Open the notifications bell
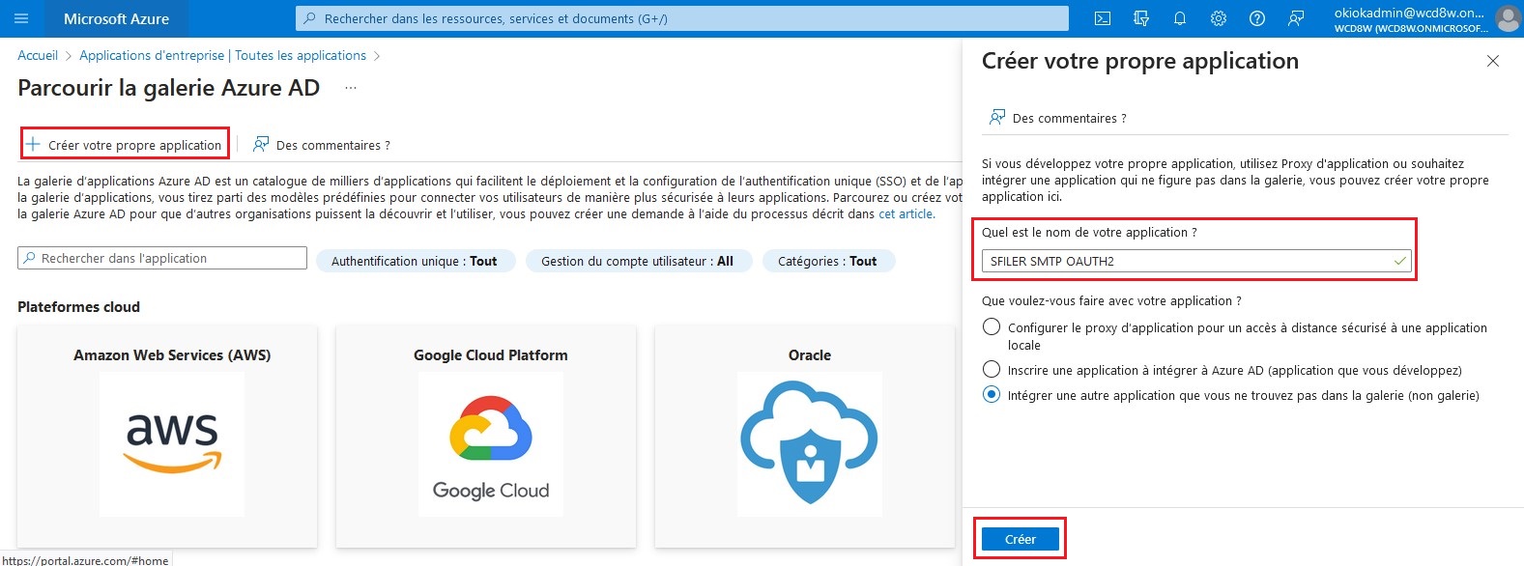 click(x=1180, y=18)
